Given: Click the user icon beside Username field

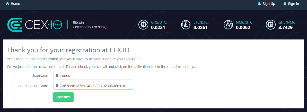Looking at the screenshot, I should [57, 76].
